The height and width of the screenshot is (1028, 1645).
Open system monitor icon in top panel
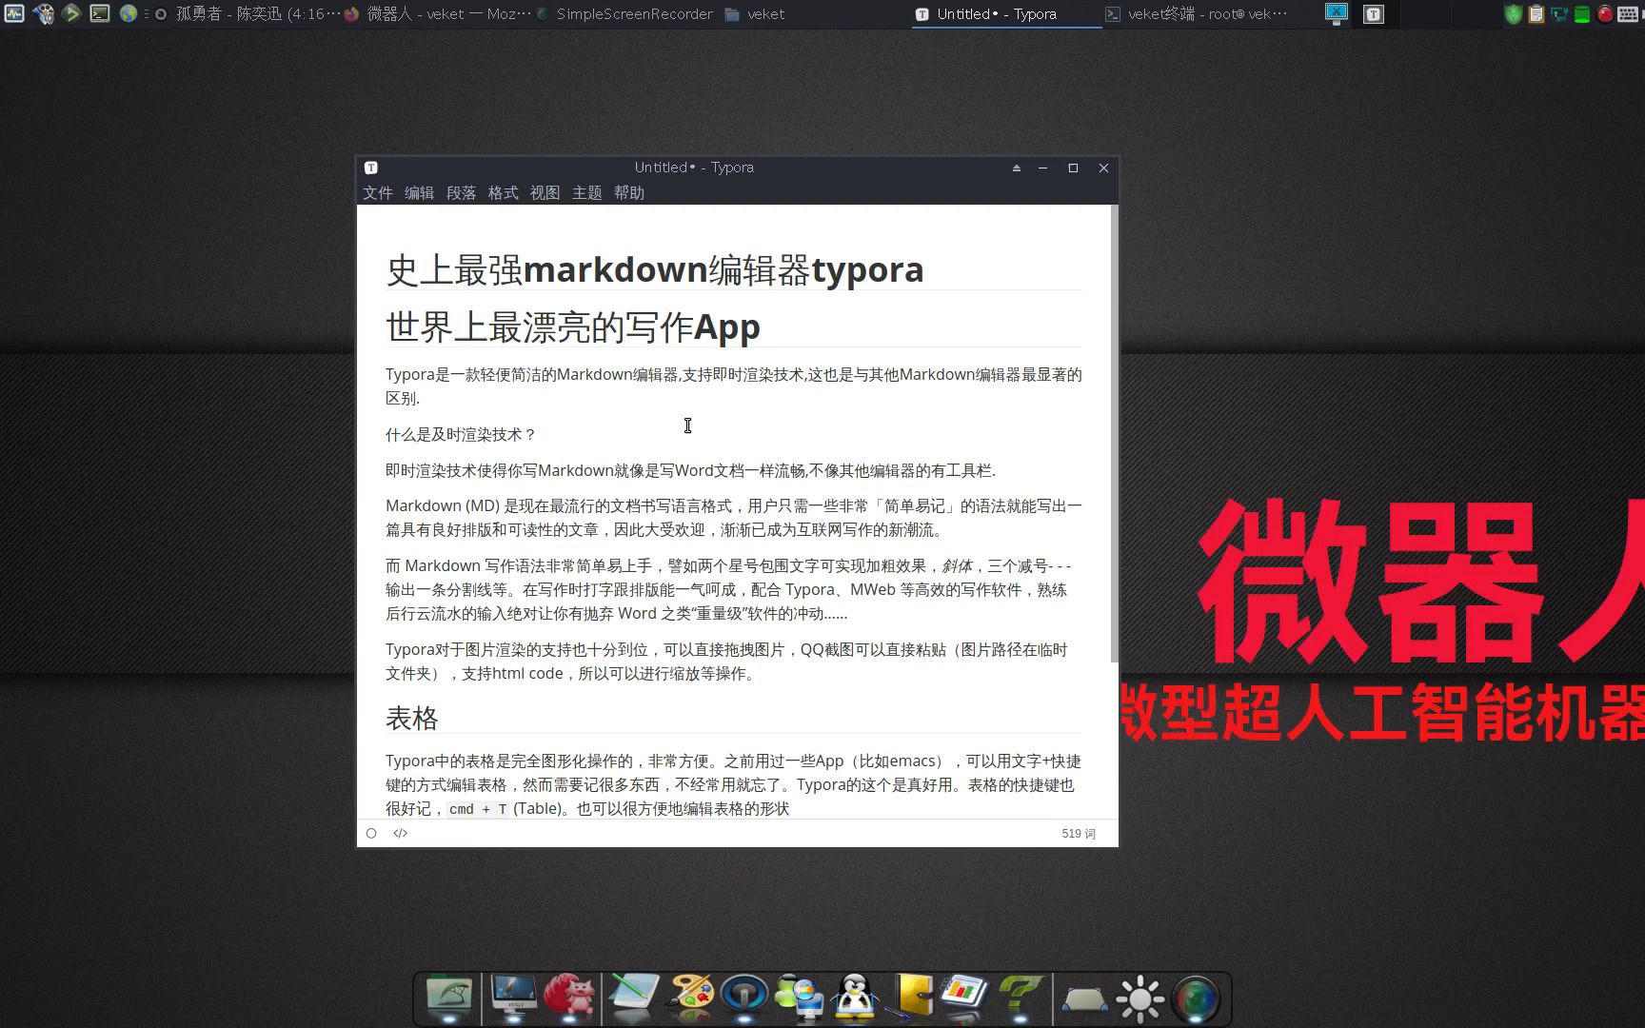point(13,13)
